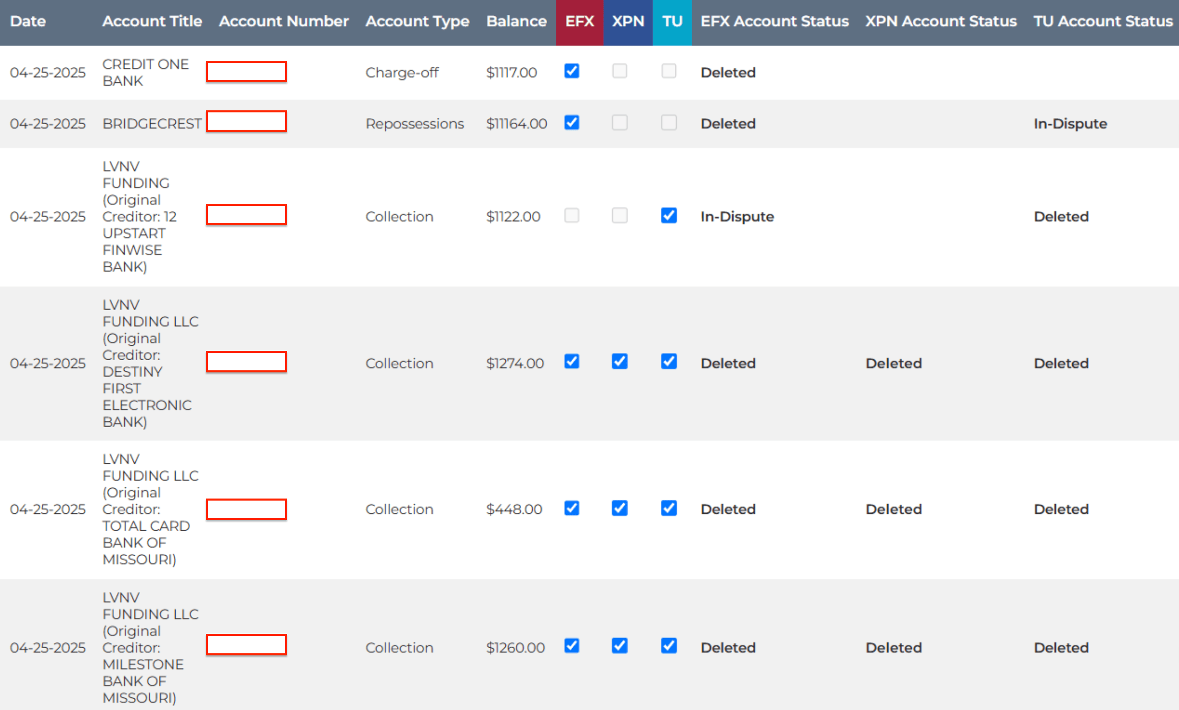
Task: Click the Account Title column header
Action: pyautogui.click(x=152, y=21)
